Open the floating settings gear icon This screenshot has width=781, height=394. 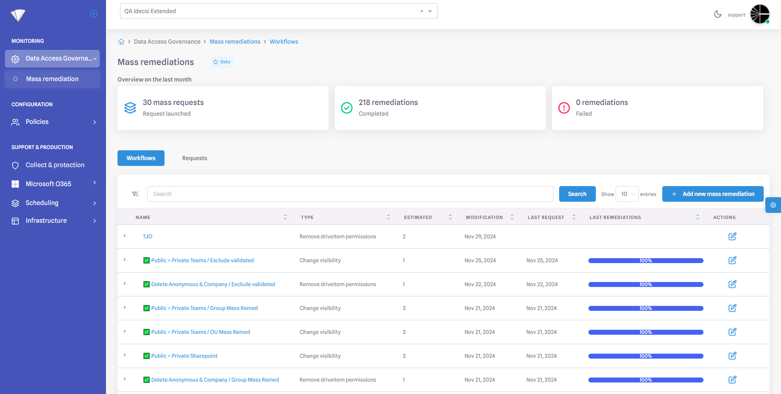pyautogui.click(x=773, y=205)
